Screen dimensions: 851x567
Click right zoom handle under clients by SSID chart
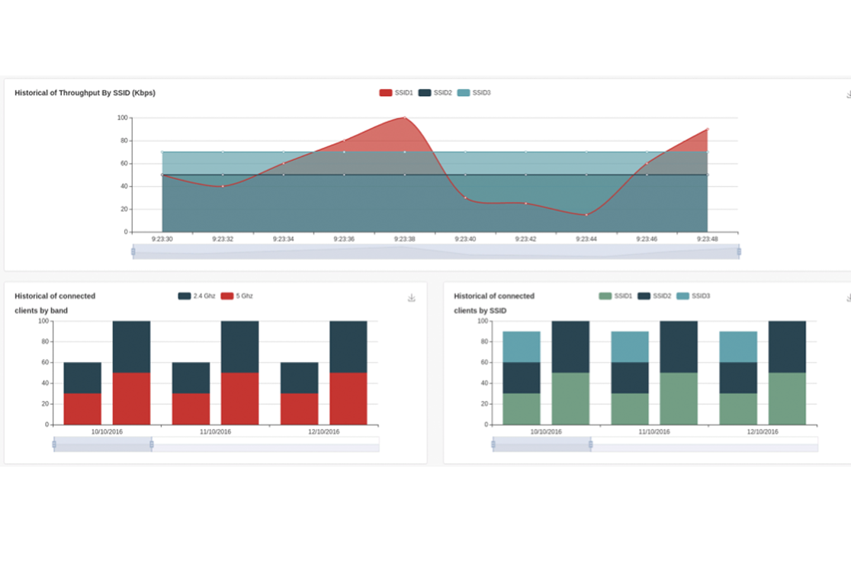pyautogui.click(x=591, y=444)
